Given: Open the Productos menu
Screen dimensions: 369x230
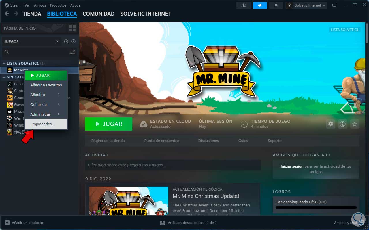Looking at the screenshot, I should point(58,5).
